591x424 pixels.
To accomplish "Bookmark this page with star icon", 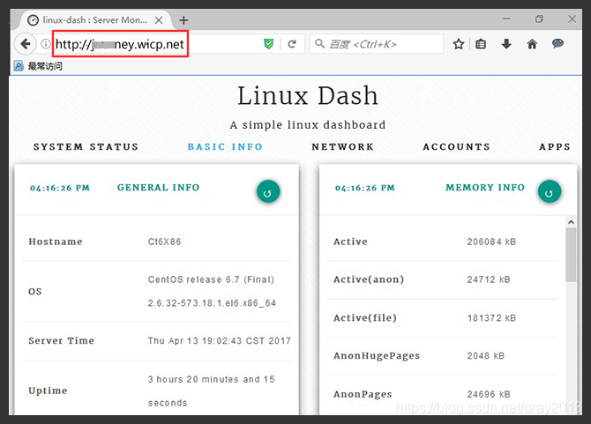I will pos(459,44).
